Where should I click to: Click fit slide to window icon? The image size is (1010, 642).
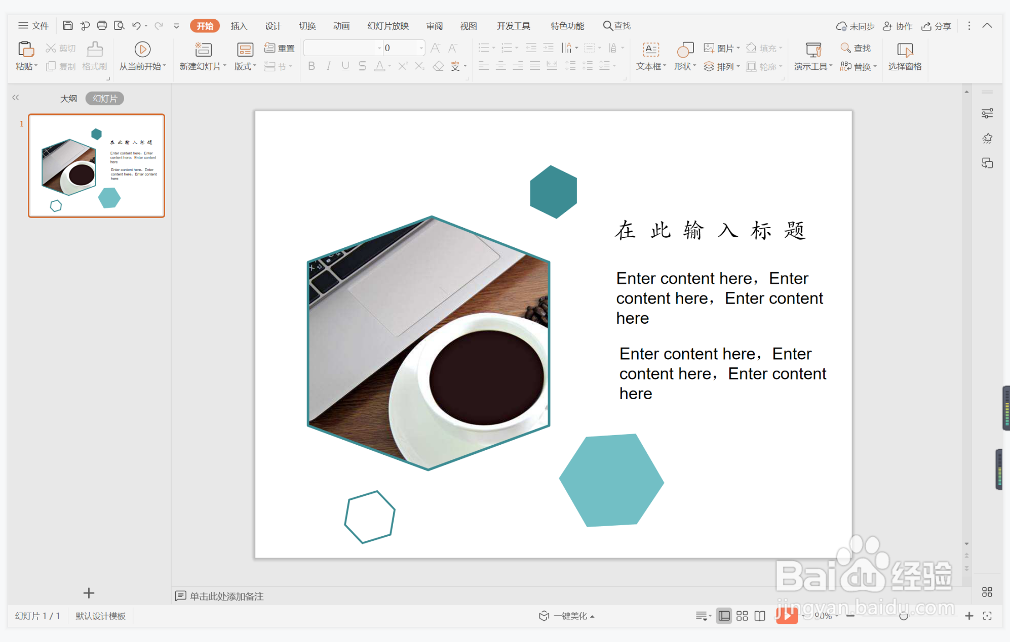point(987,616)
